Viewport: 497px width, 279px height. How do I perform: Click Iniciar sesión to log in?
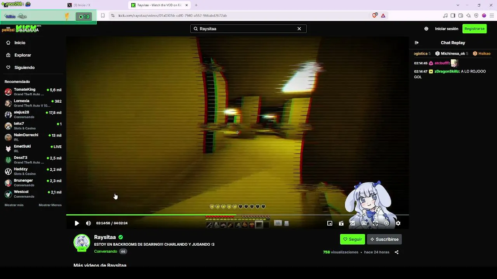click(x=447, y=29)
